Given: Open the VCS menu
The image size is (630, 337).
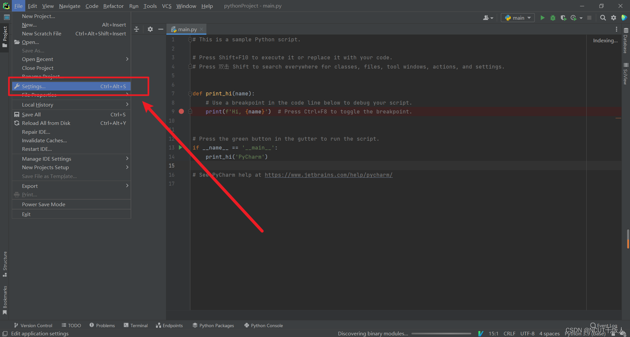Looking at the screenshot, I should (167, 6).
